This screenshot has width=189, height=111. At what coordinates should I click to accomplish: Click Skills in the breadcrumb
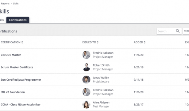[16, 3]
